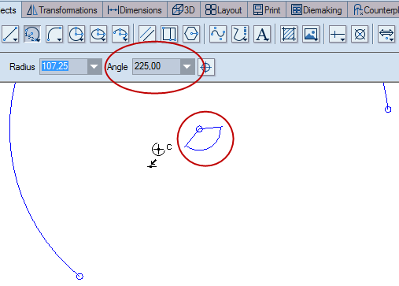The height and width of the screenshot is (286, 399).
Task: Toggle the center point crosshair button
Action: coord(206,67)
